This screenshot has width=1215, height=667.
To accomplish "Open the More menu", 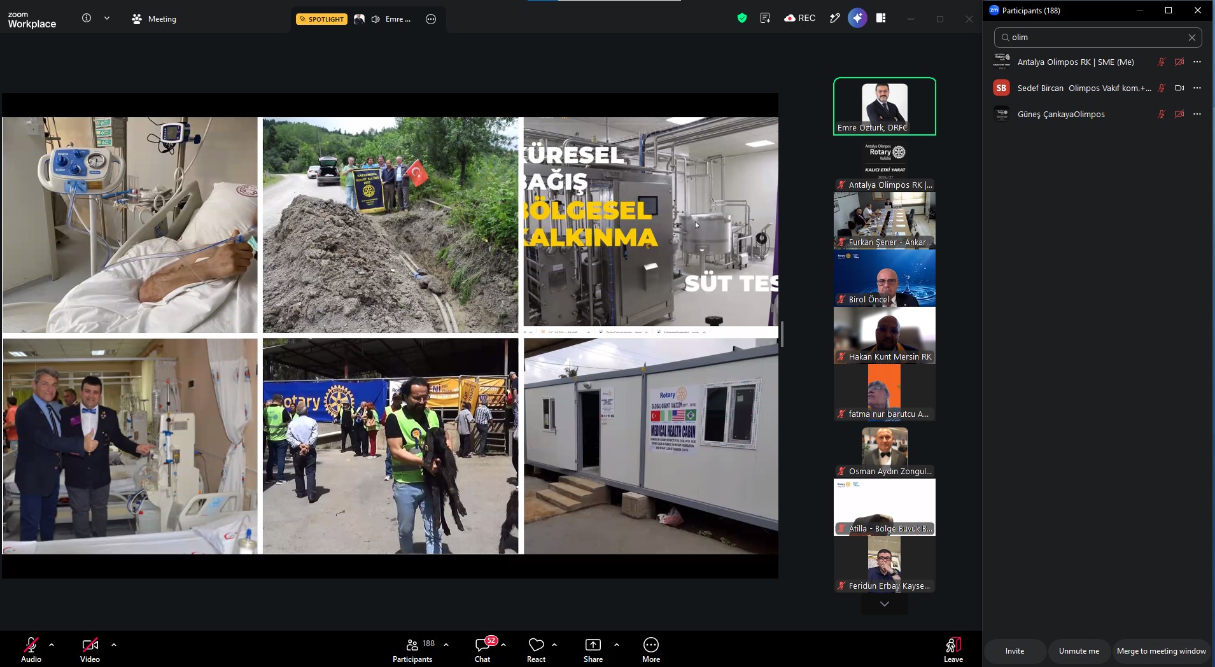I will point(651,650).
